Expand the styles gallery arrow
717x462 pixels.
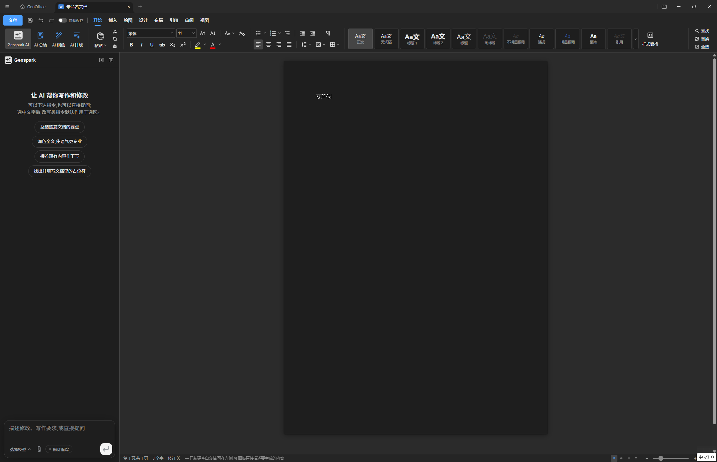tap(636, 39)
